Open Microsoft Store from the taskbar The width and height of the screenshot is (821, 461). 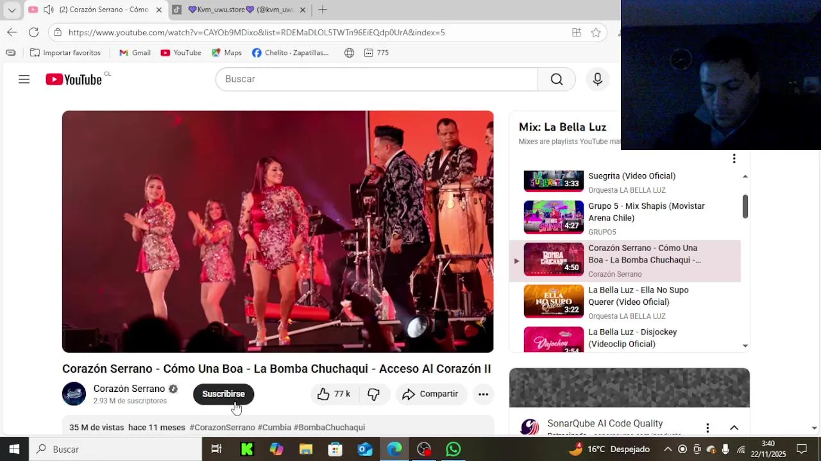click(335, 449)
